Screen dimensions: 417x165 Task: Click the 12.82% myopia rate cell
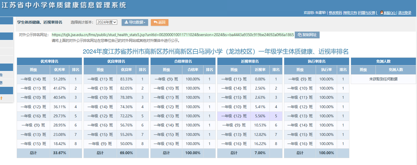(x=260, y=134)
